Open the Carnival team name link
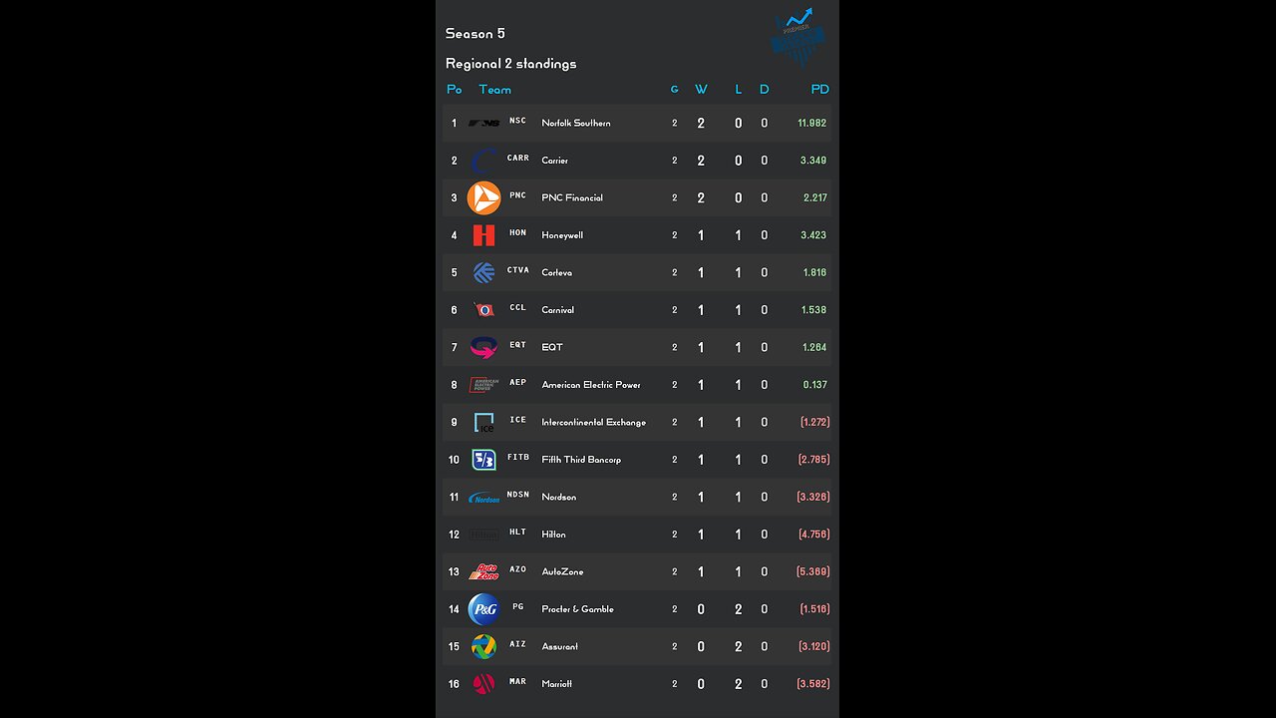Viewport: 1276px width, 718px height. click(557, 310)
